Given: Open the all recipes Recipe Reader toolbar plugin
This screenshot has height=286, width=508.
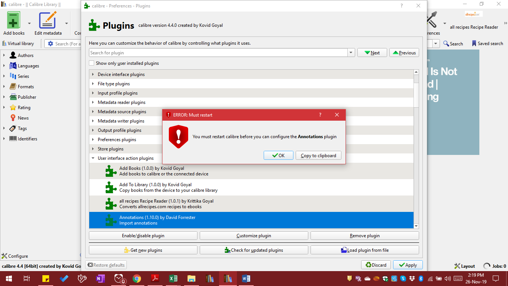Looking at the screenshot, I should pos(474,20).
